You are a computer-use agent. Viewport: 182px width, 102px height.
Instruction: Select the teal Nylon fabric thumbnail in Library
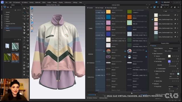pos(15,46)
